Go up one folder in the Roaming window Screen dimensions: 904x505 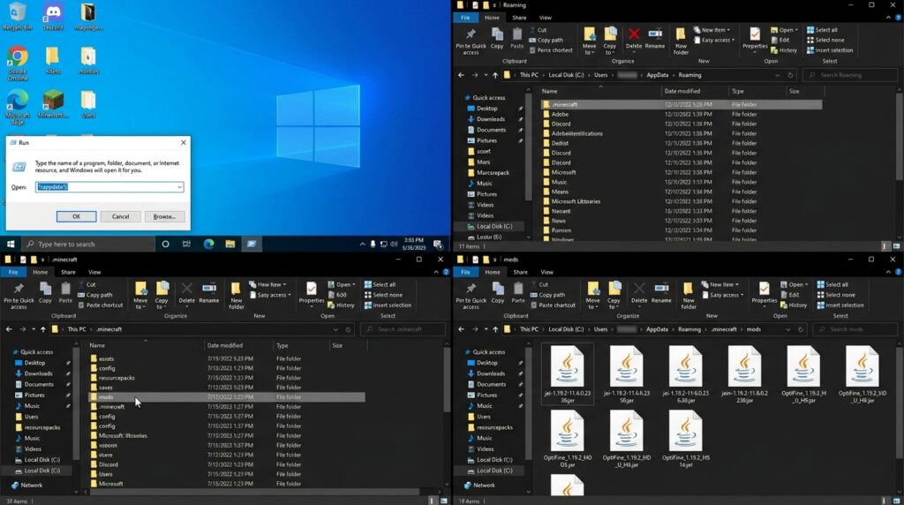[x=495, y=75]
